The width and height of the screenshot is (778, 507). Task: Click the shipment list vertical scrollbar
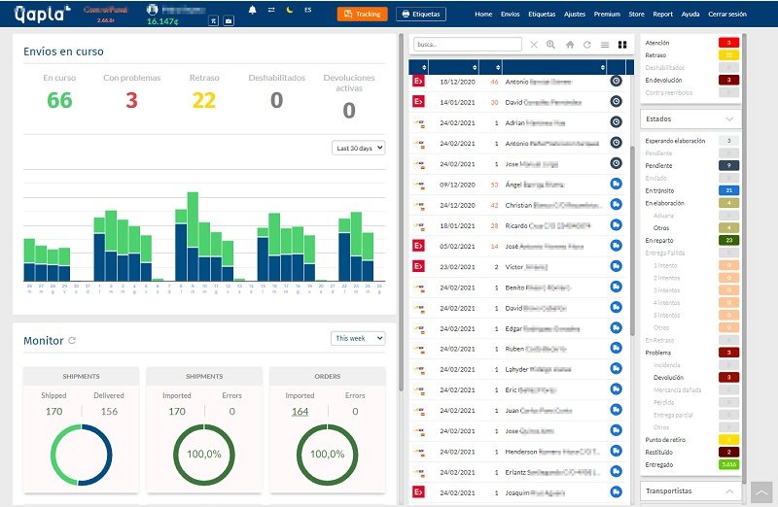click(632, 240)
